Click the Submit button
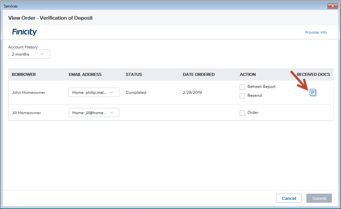 click(x=319, y=198)
